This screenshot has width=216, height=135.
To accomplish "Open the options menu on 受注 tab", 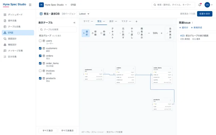I will (104, 21).
